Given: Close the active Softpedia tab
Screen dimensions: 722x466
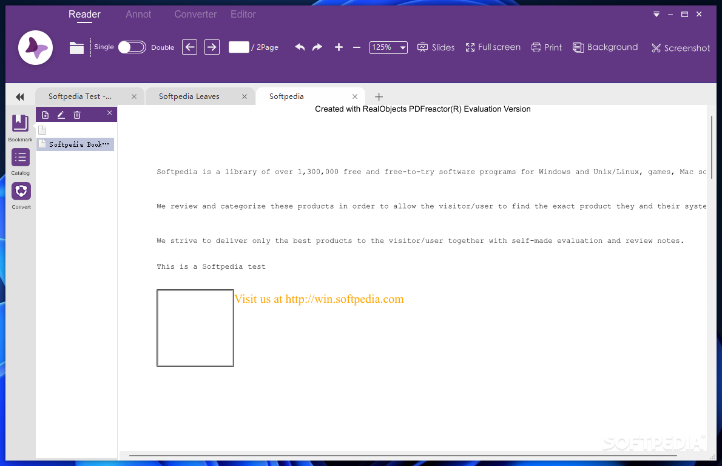Looking at the screenshot, I should [x=354, y=96].
